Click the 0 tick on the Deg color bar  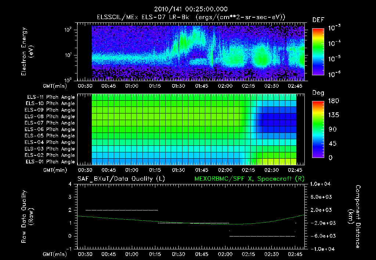click(331, 158)
